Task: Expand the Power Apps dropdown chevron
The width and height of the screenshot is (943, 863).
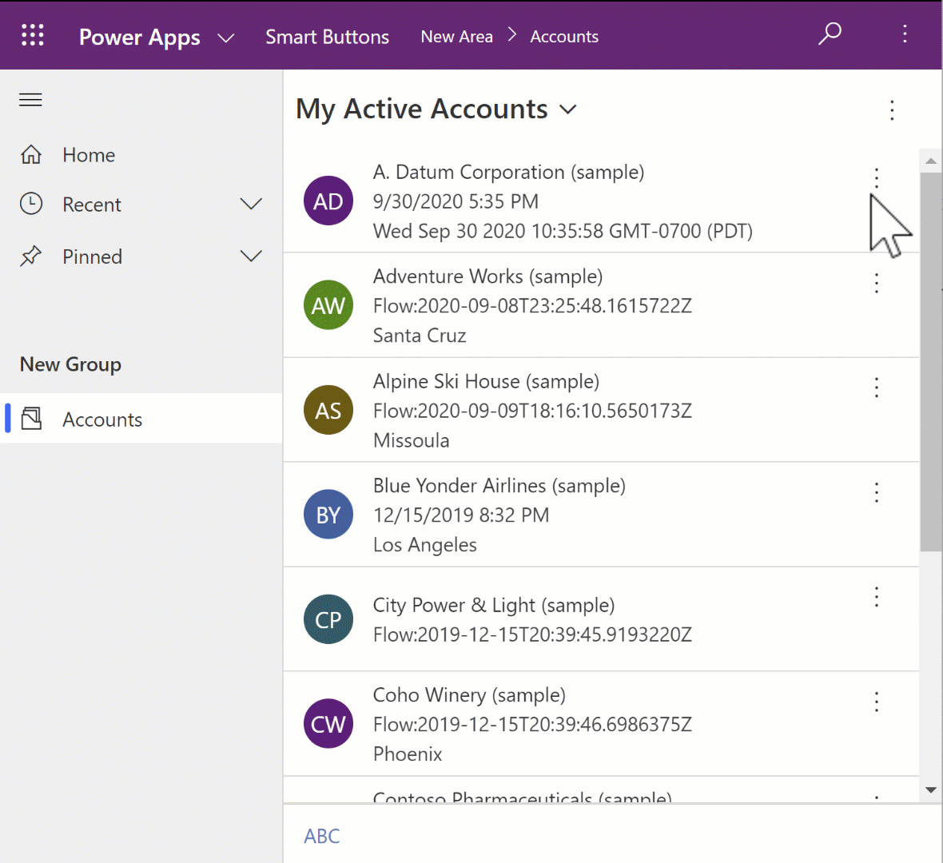Action: click(225, 38)
